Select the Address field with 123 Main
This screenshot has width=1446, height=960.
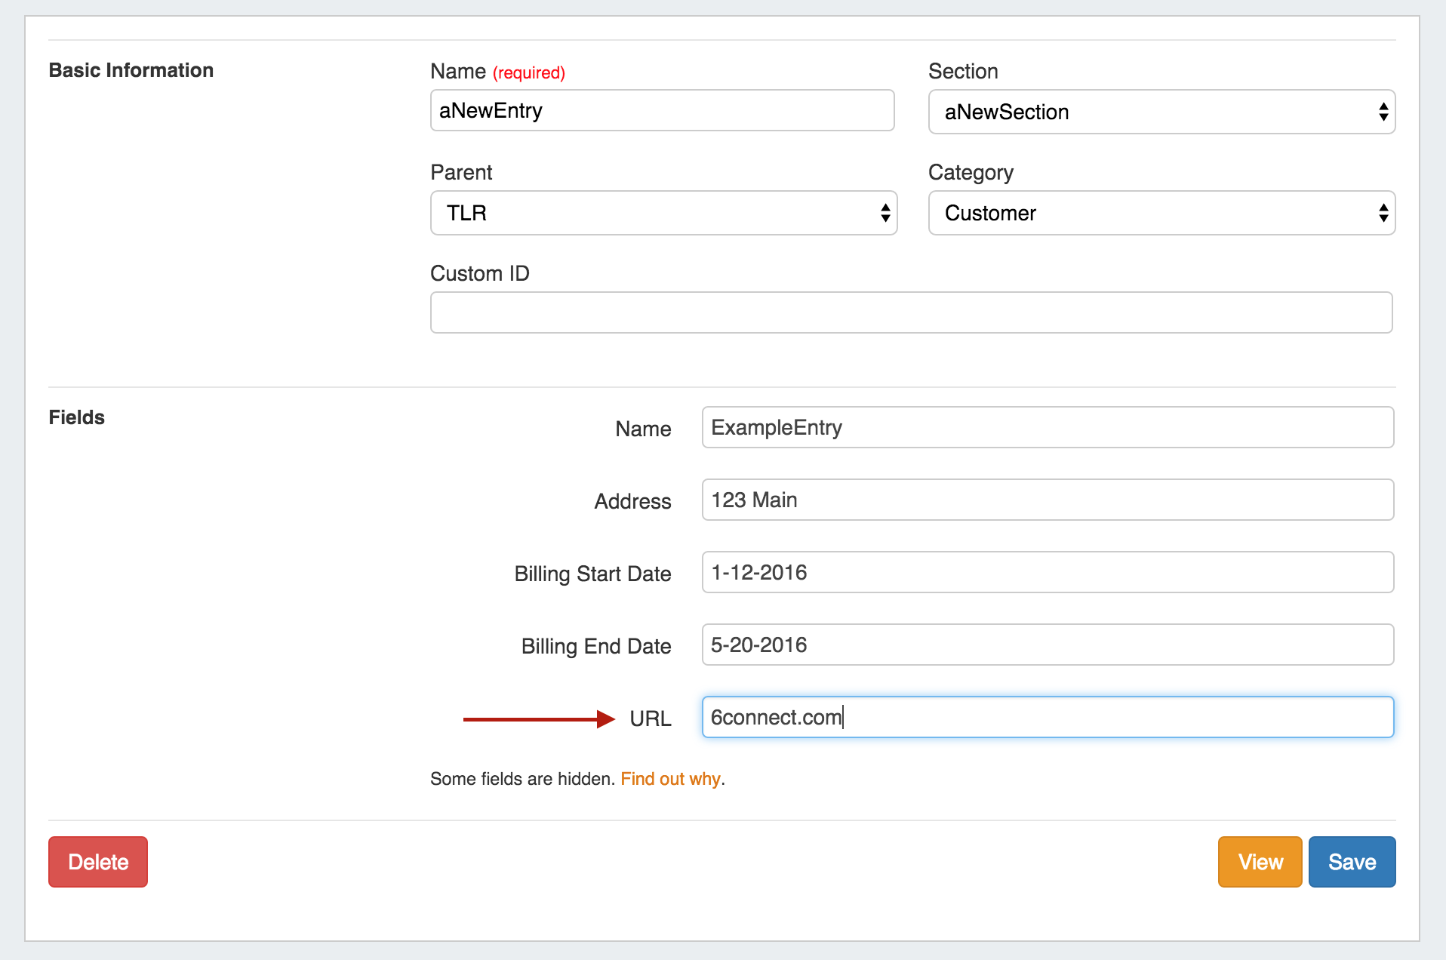(1047, 500)
